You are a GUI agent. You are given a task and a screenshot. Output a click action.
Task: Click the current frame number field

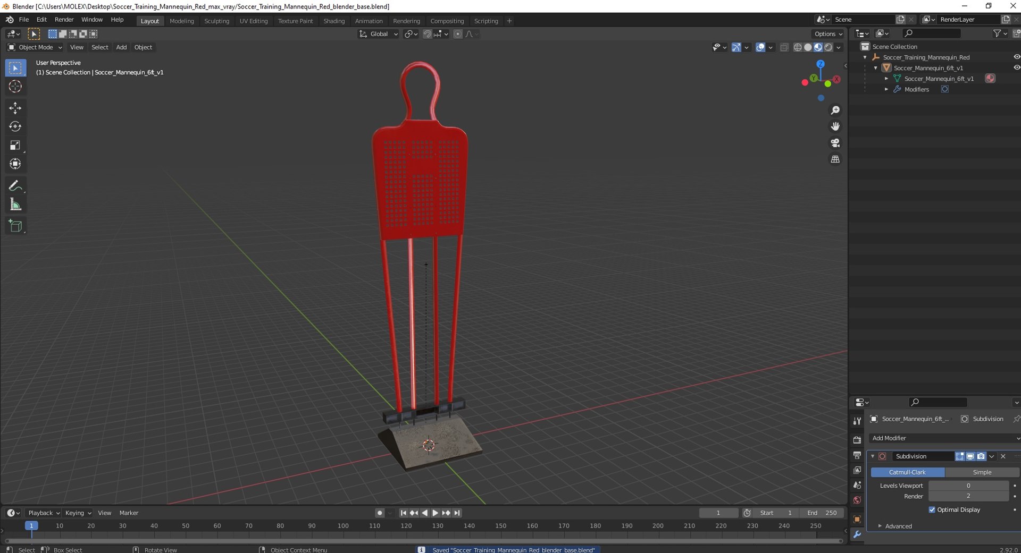pyautogui.click(x=718, y=513)
